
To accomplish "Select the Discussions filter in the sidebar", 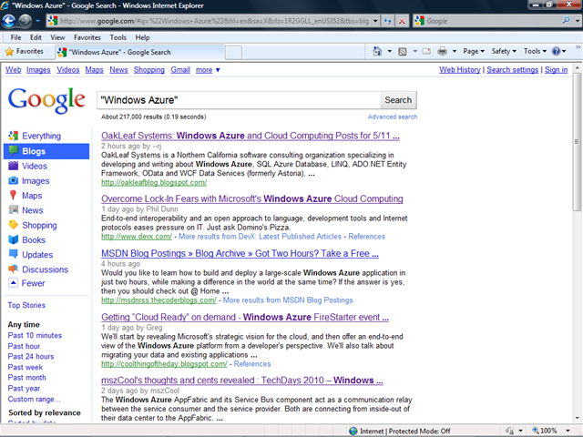I will pyautogui.click(x=45, y=269).
